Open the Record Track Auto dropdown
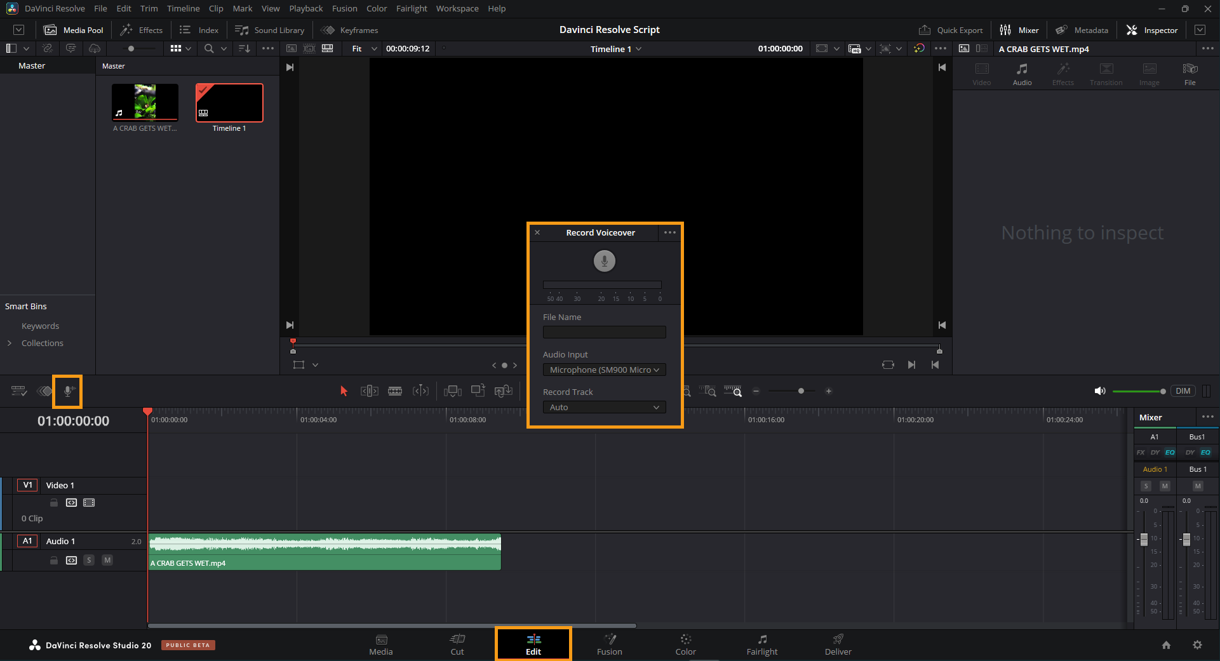This screenshot has width=1220, height=661. tap(604, 407)
